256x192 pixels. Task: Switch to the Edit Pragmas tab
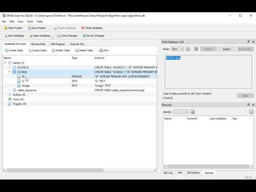pyautogui.click(x=58, y=44)
